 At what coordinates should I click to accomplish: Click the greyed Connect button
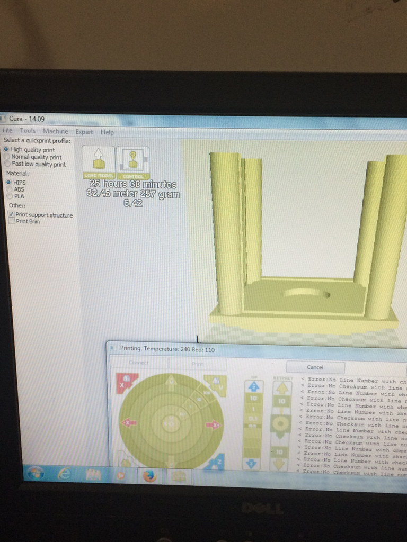pyautogui.click(x=139, y=363)
